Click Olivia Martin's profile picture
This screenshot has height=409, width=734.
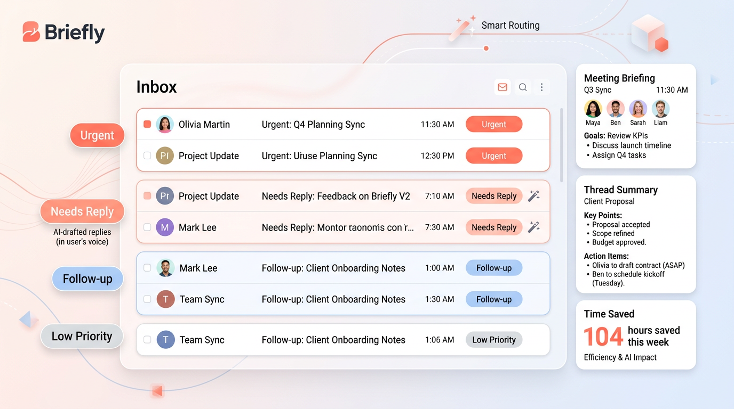pyautogui.click(x=165, y=124)
